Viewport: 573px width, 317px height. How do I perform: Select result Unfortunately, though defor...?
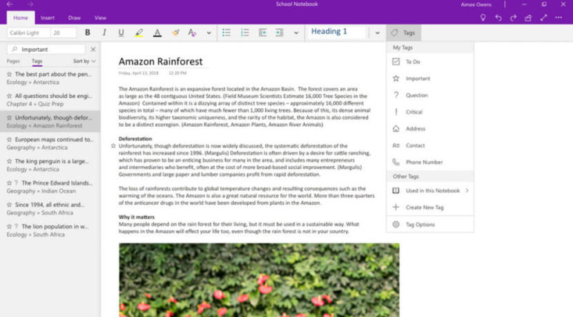point(50,121)
